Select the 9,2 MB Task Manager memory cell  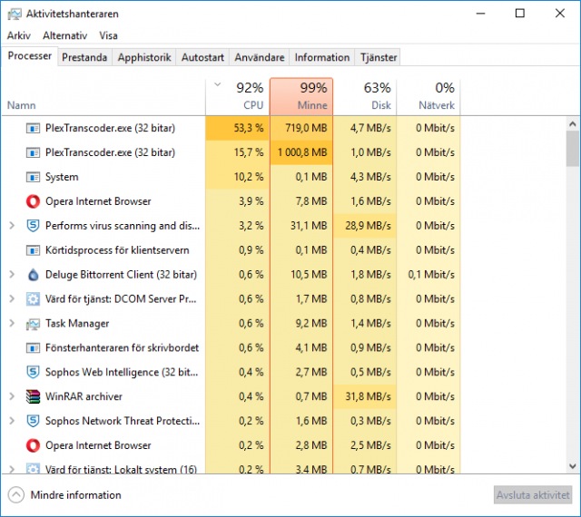tap(301, 323)
